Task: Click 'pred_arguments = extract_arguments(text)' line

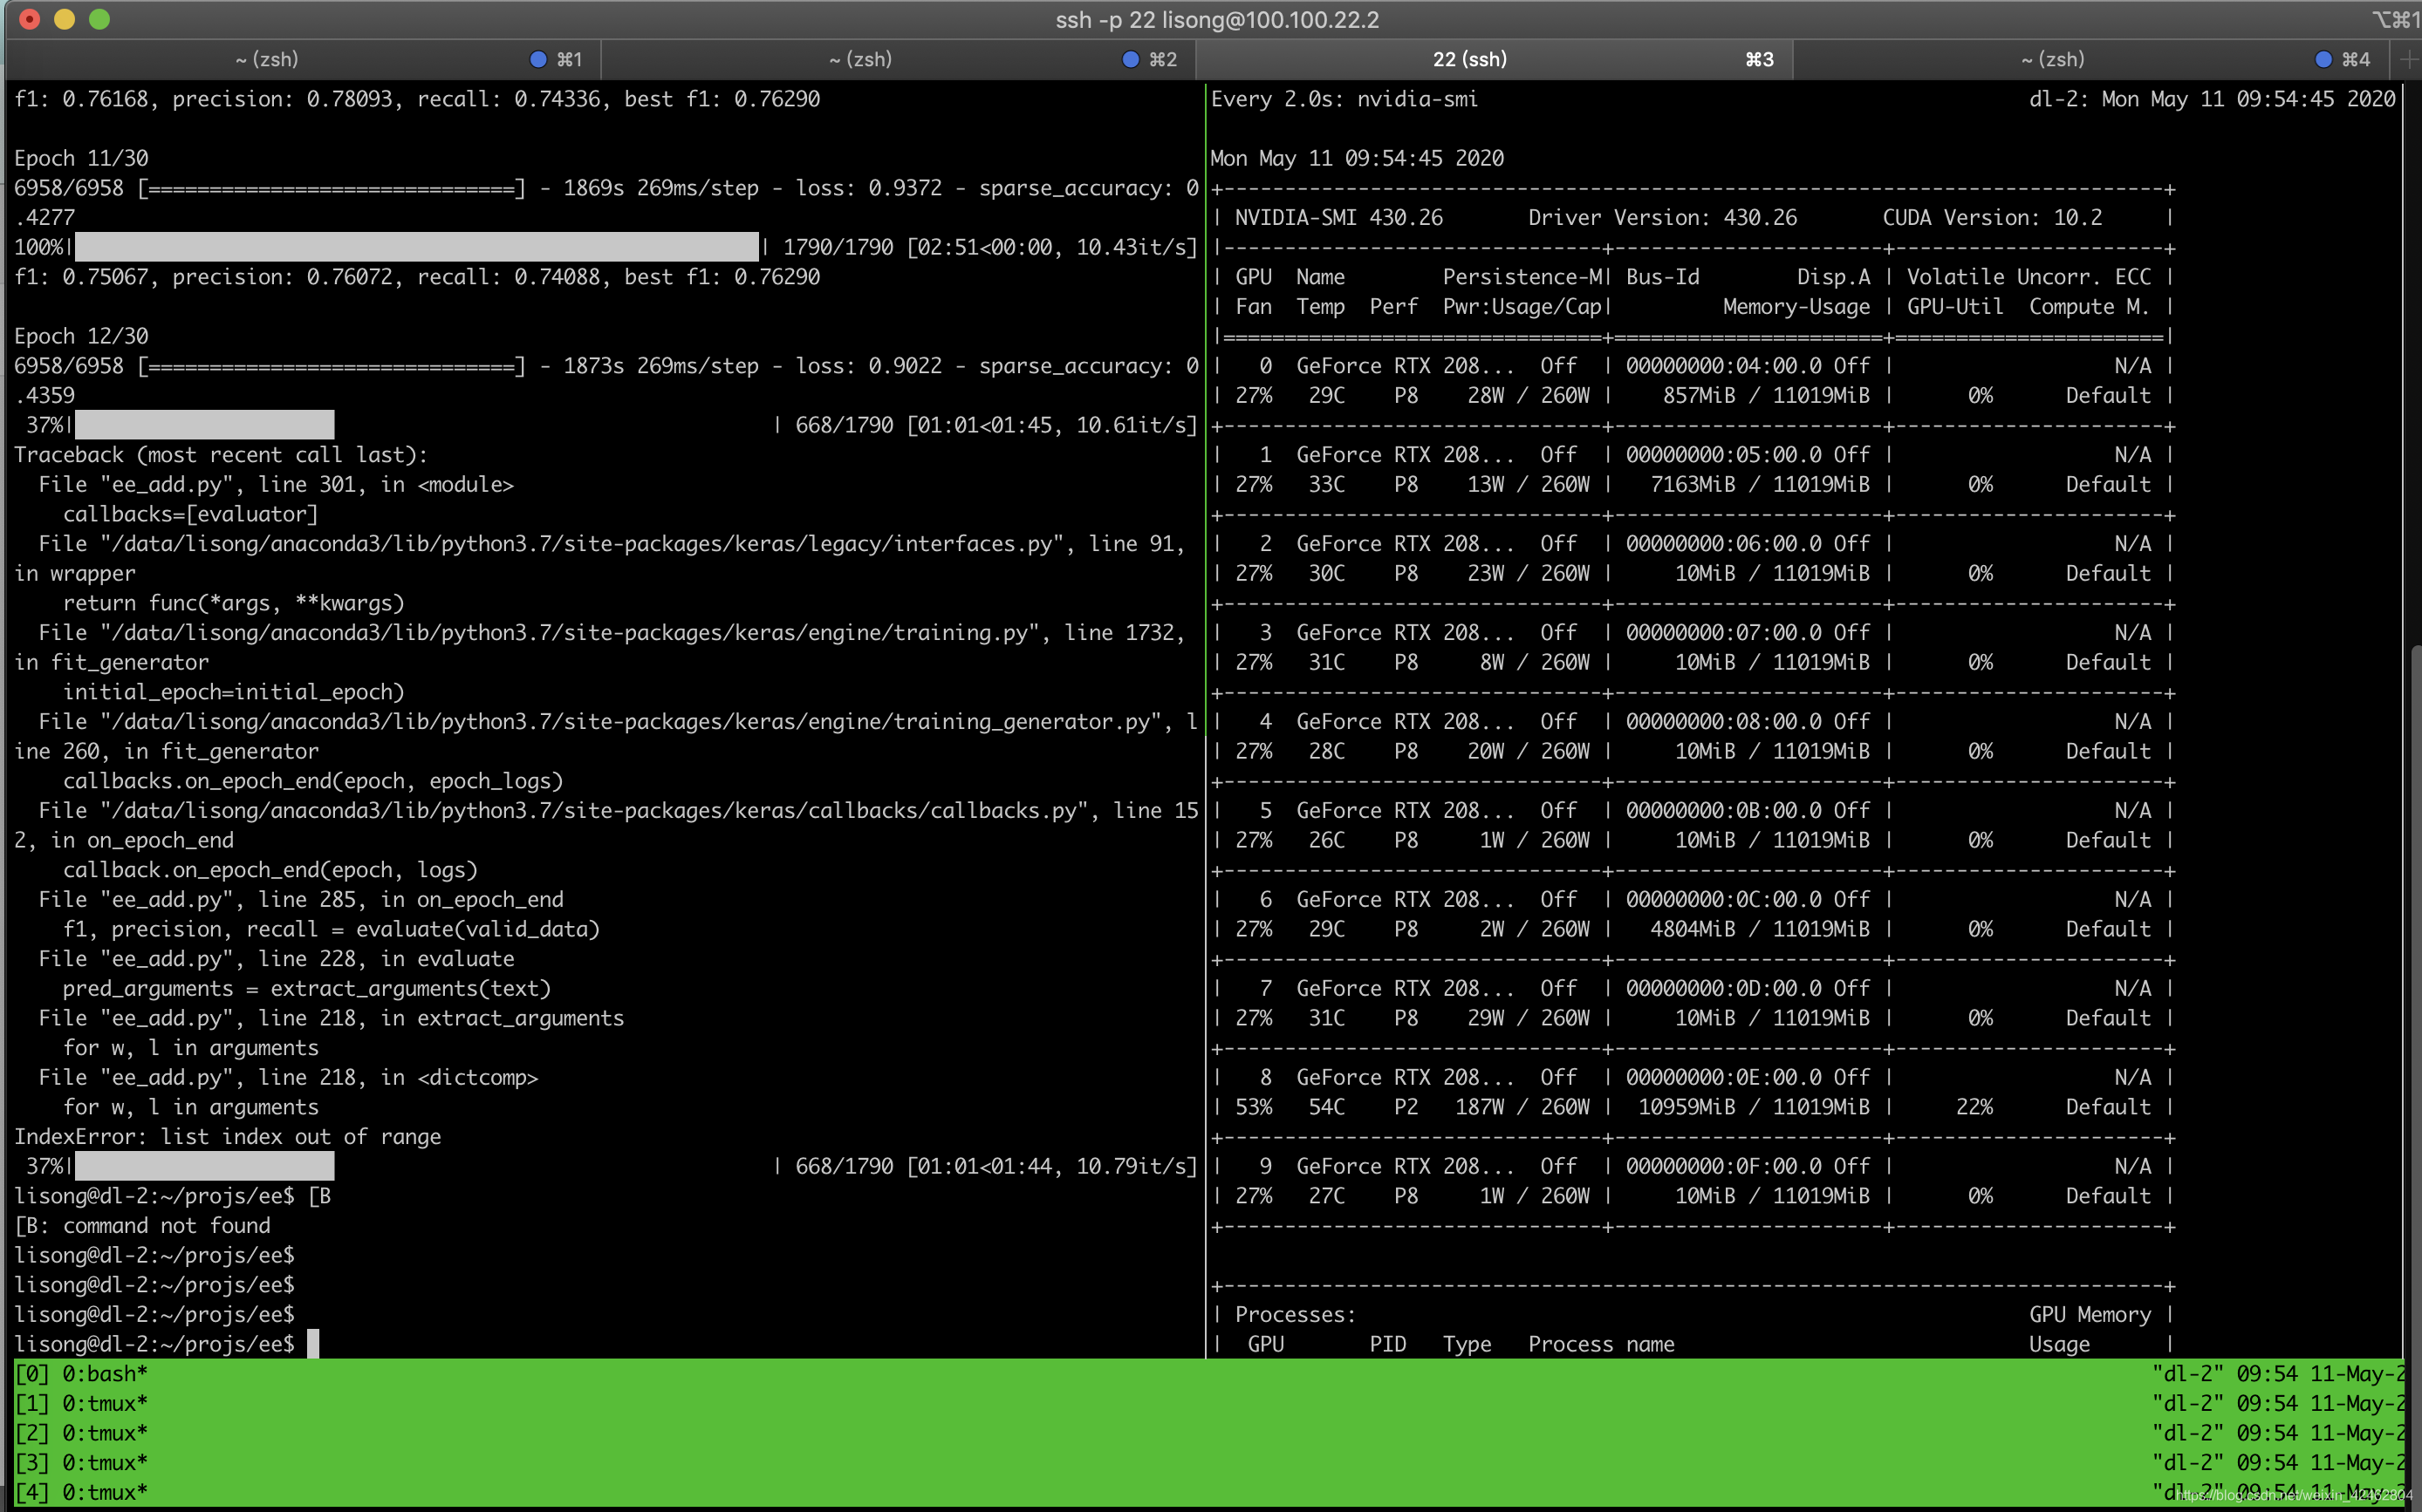Action: pyautogui.click(x=306, y=989)
